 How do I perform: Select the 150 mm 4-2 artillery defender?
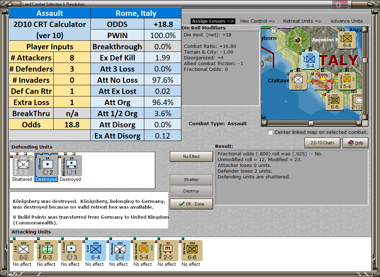47,166
